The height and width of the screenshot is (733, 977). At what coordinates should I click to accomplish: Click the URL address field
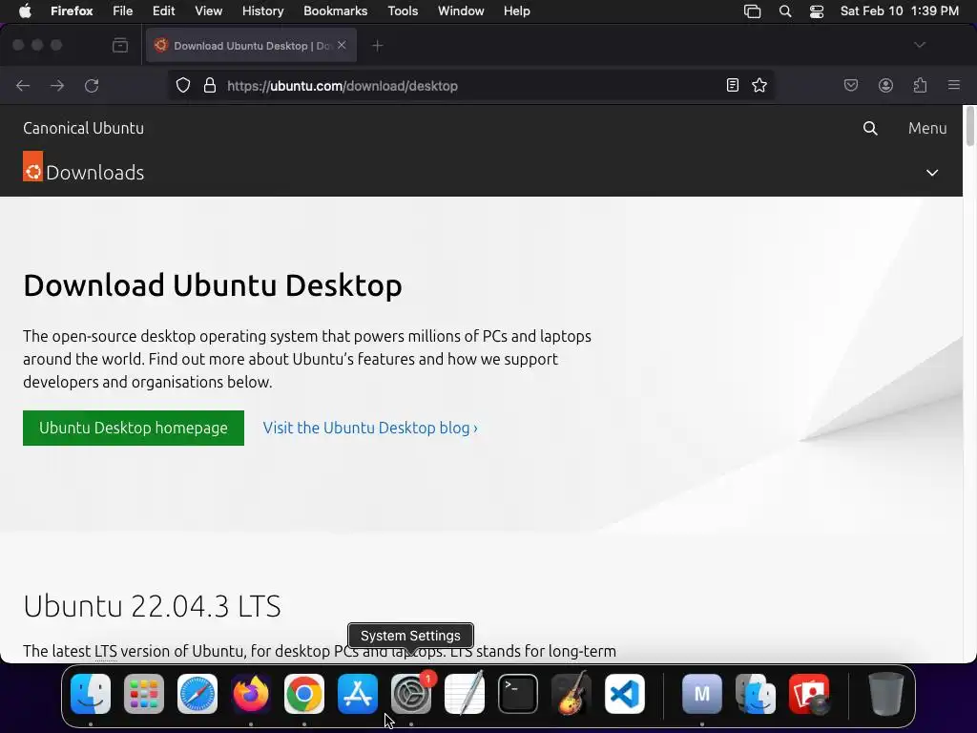click(x=473, y=85)
